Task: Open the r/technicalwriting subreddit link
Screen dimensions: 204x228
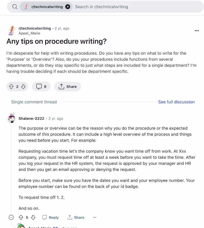Action: coord(35,28)
